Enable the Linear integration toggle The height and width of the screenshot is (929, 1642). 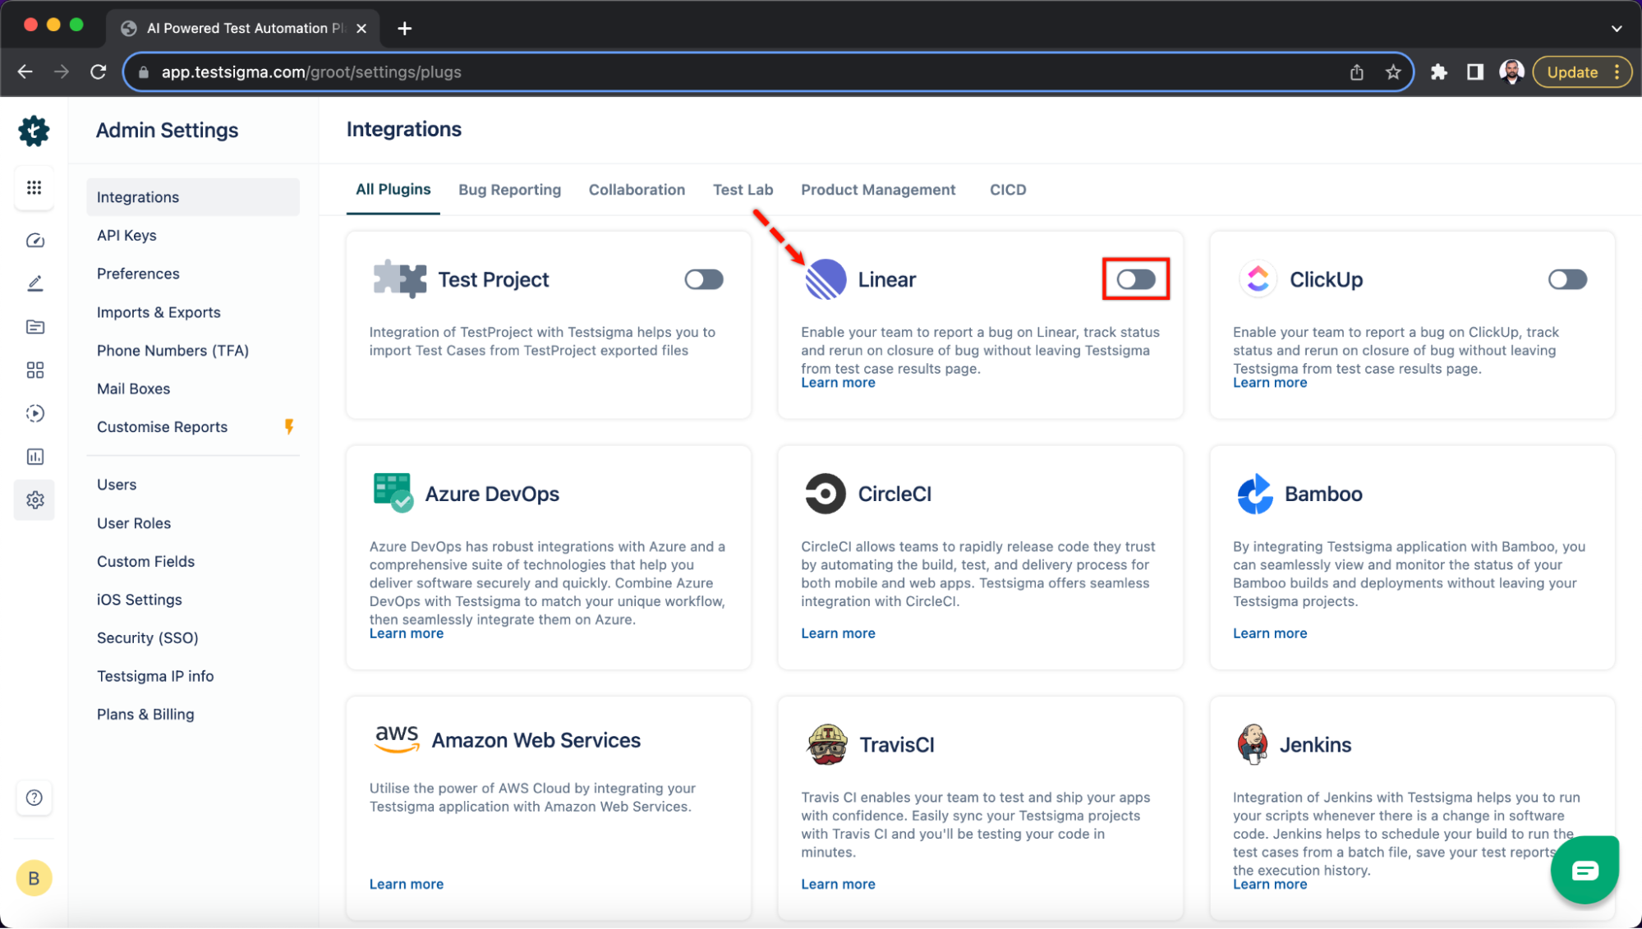click(1136, 279)
